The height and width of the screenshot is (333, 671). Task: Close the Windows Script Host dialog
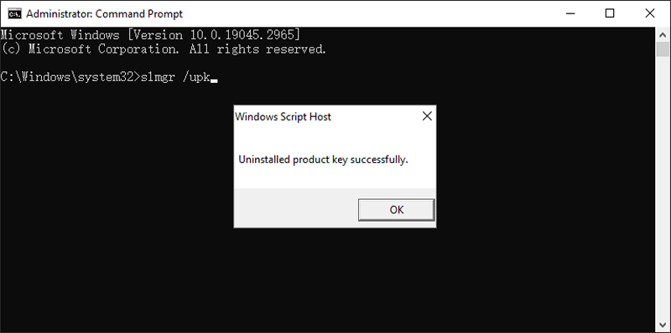pyautogui.click(x=427, y=116)
